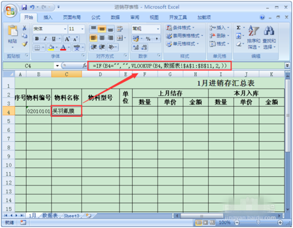Screen dimensions: 293x228
Task: Decrease the font size
Action: tap(75, 39)
